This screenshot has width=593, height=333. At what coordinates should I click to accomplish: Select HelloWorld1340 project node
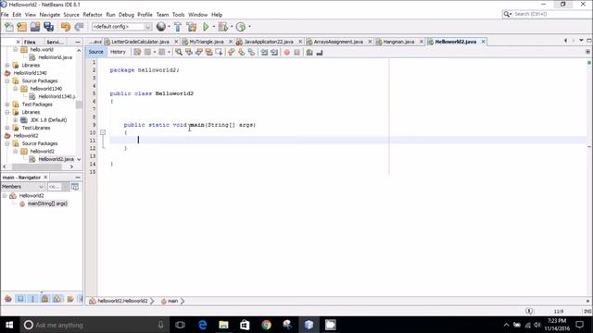pyautogui.click(x=30, y=73)
